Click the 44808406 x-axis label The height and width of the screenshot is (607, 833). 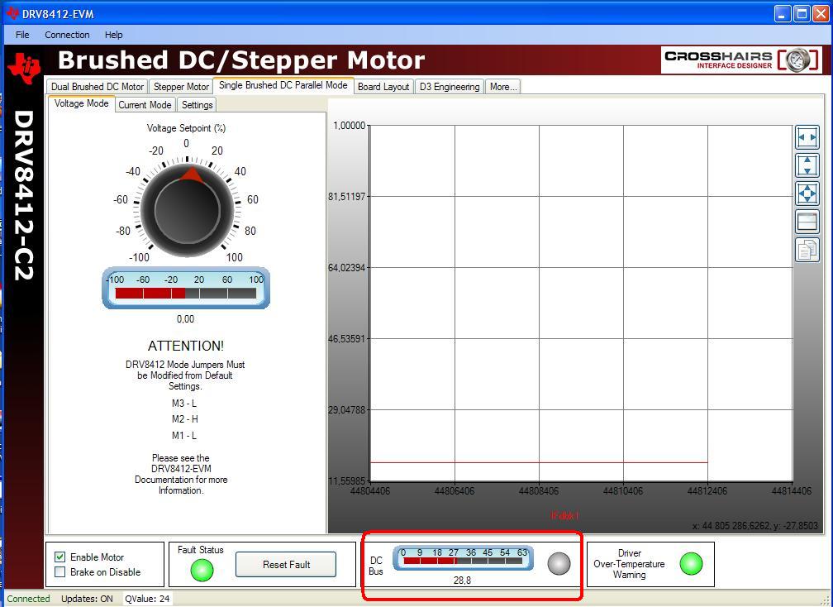[x=539, y=491]
